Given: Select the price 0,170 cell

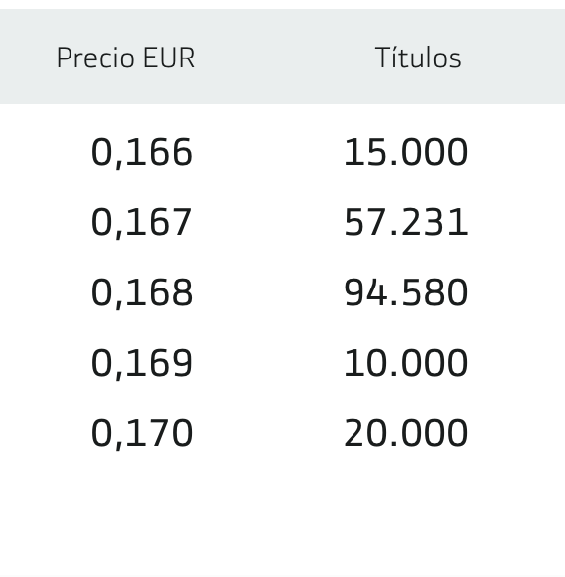Looking at the screenshot, I should point(142,433).
